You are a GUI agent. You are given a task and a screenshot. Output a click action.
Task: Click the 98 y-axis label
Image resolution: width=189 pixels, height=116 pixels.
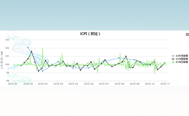tap(8, 81)
